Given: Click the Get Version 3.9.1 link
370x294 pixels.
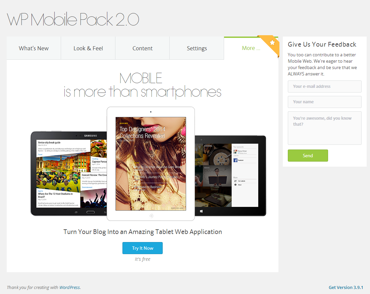Looking at the screenshot, I should (346, 287).
